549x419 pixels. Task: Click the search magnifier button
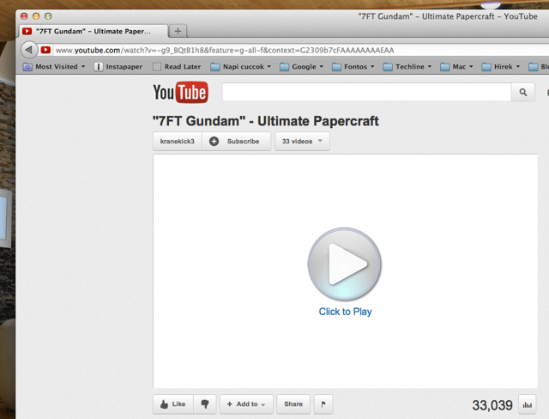[522, 92]
